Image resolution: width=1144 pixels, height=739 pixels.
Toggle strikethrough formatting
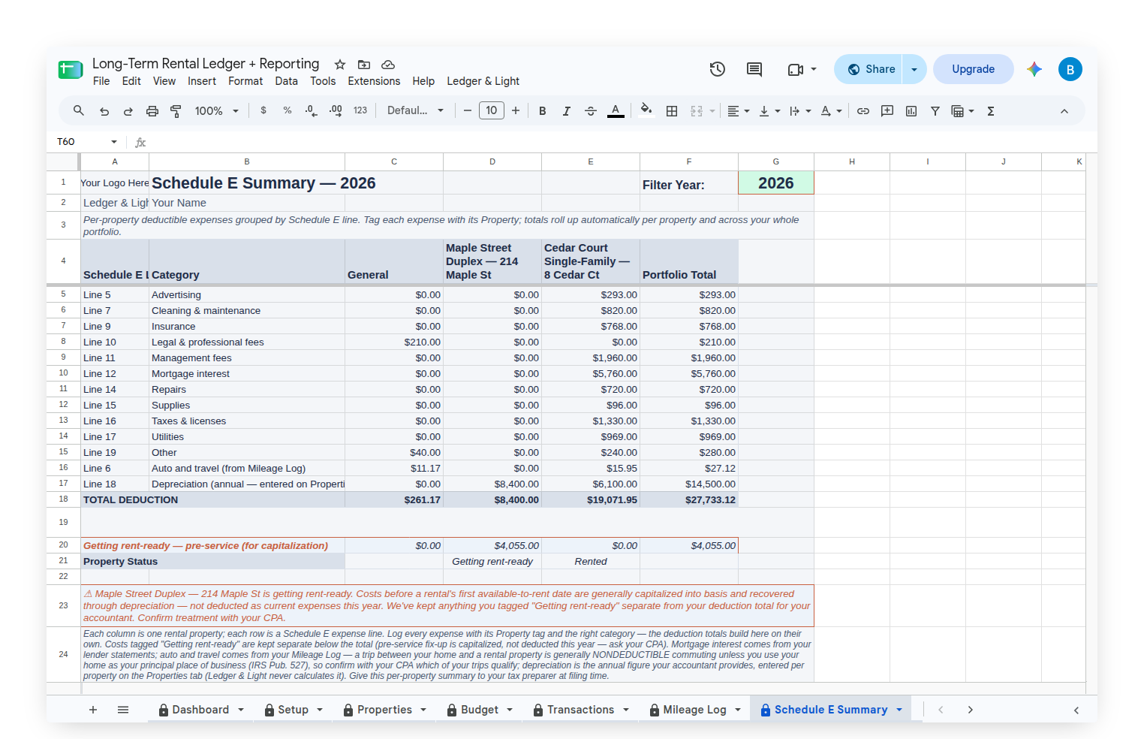coord(591,111)
